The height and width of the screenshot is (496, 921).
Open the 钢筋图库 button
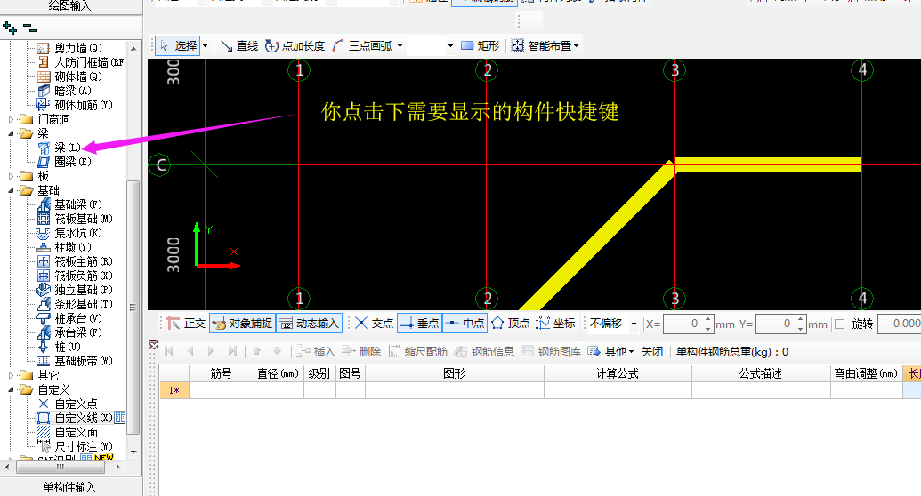[551, 352]
